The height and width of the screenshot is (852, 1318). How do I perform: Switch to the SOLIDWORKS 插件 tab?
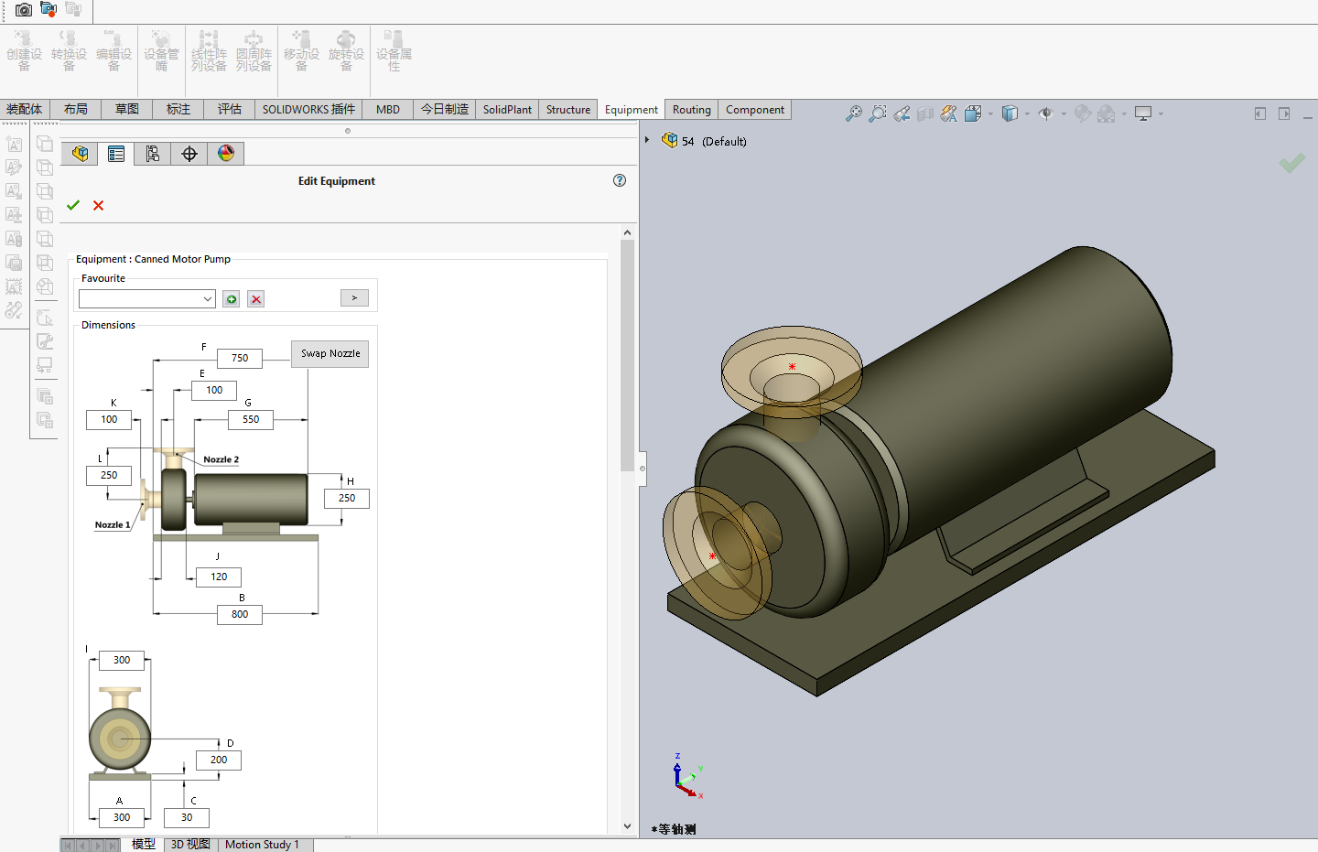(x=308, y=109)
